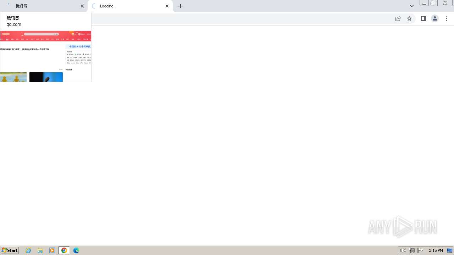The height and width of the screenshot is (255, 454).
Task: Launch Internet Explorer from taskbar
Action: click(28, 250)
